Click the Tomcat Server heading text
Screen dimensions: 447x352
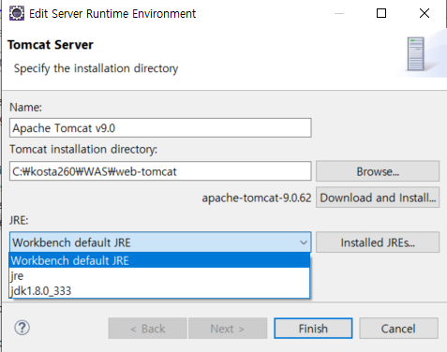click(51, 45)
